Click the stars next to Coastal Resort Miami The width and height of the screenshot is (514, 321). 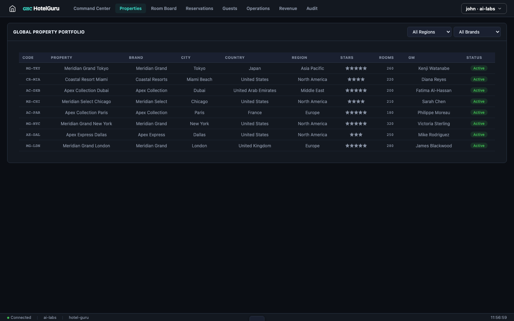coord(356,79)
